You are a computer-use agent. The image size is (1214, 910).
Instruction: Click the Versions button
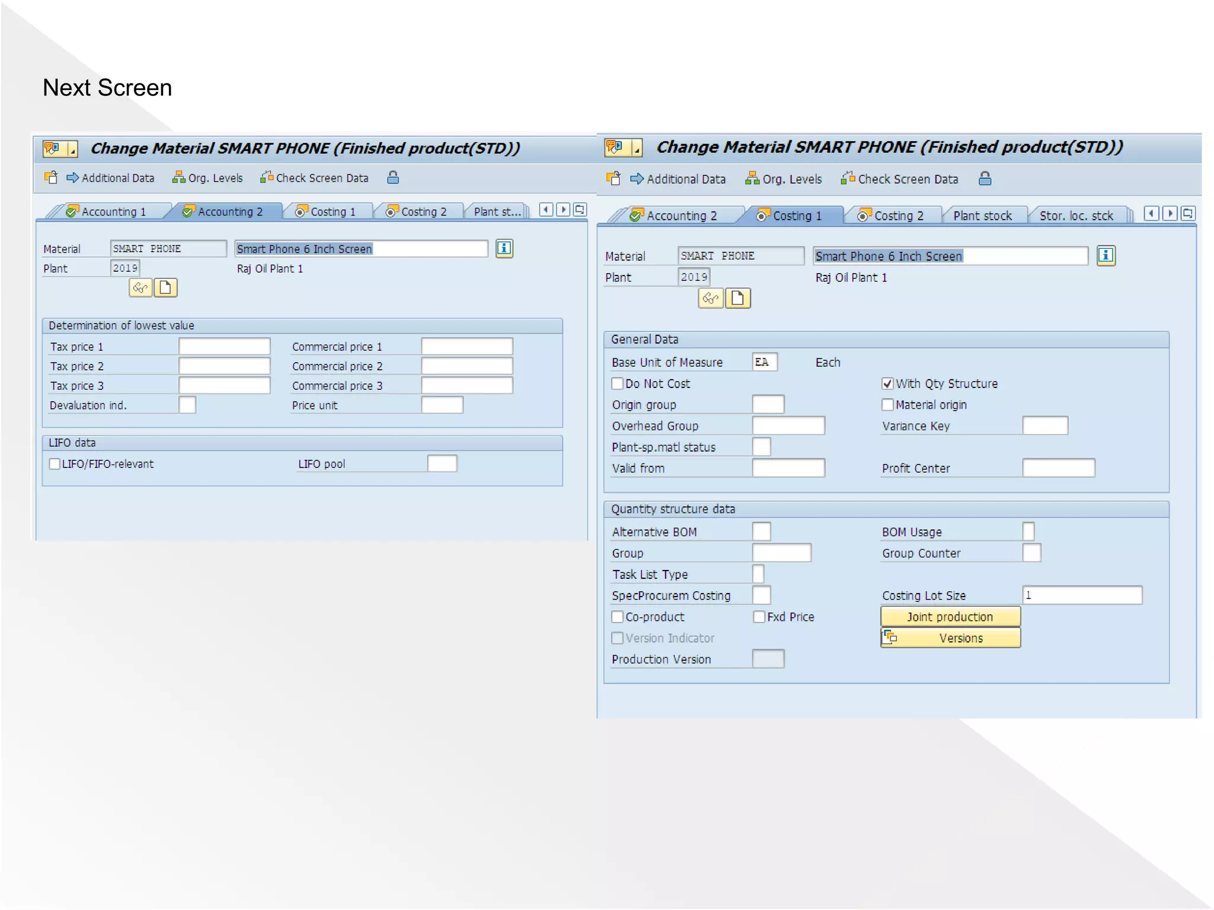950,638
